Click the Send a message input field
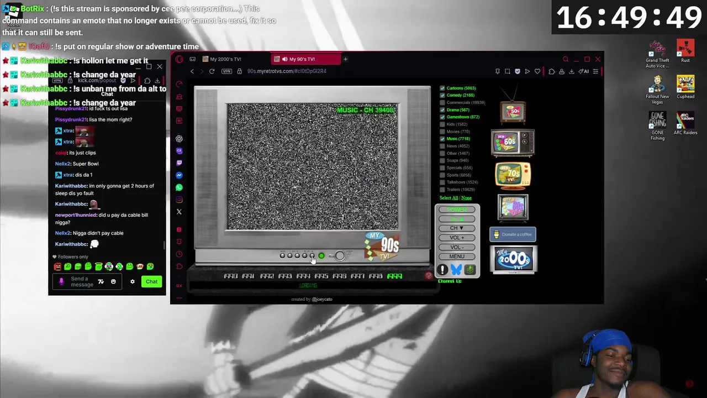The height and width of the screenshot is (398, 707). [82, 282]
